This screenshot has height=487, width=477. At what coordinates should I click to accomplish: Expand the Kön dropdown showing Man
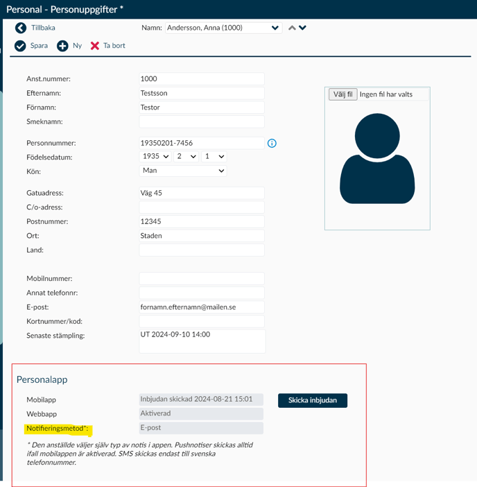[183, 171]
